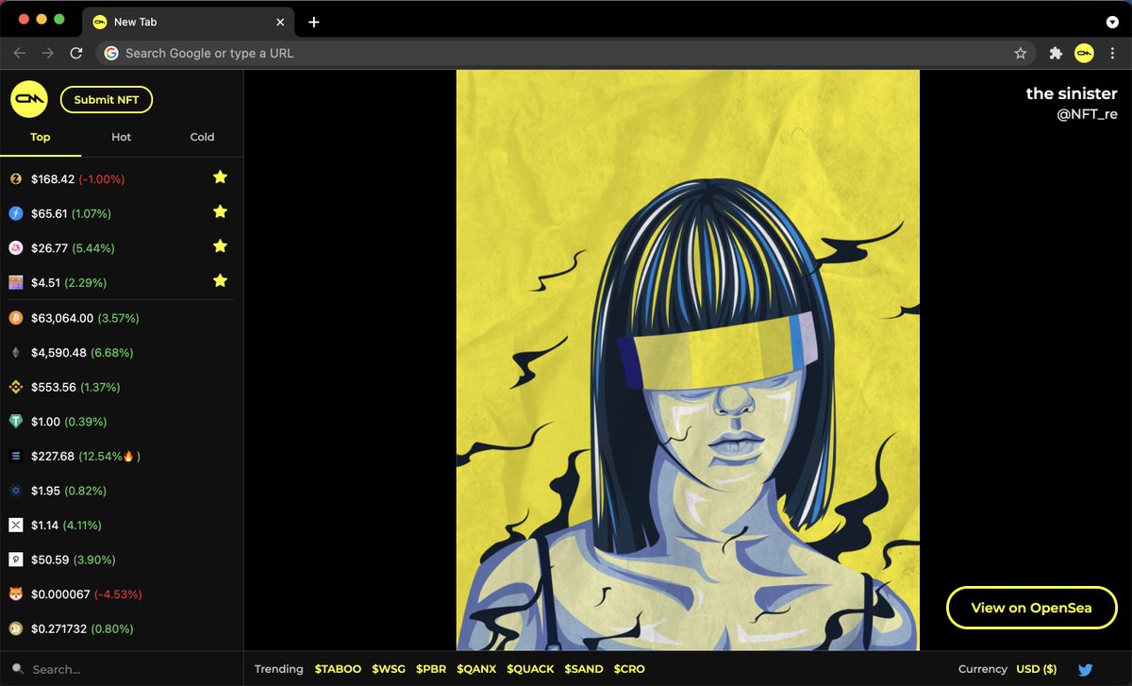
Task: Open trending token $QUACK
Action: [530, 669]
